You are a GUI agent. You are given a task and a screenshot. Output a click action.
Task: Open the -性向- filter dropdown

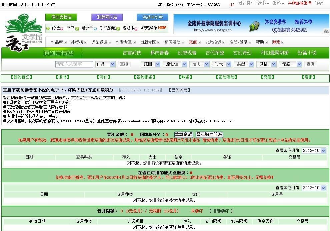[199, 64]
